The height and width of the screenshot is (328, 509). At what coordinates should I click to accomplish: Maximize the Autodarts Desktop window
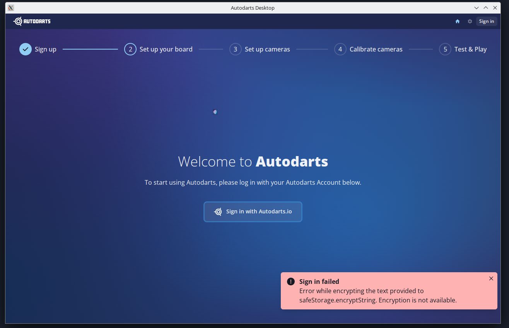point(486,8)
